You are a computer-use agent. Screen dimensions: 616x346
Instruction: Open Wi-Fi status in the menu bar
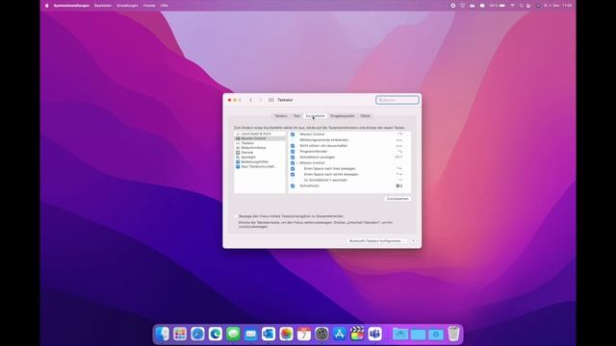pos(513,6)
